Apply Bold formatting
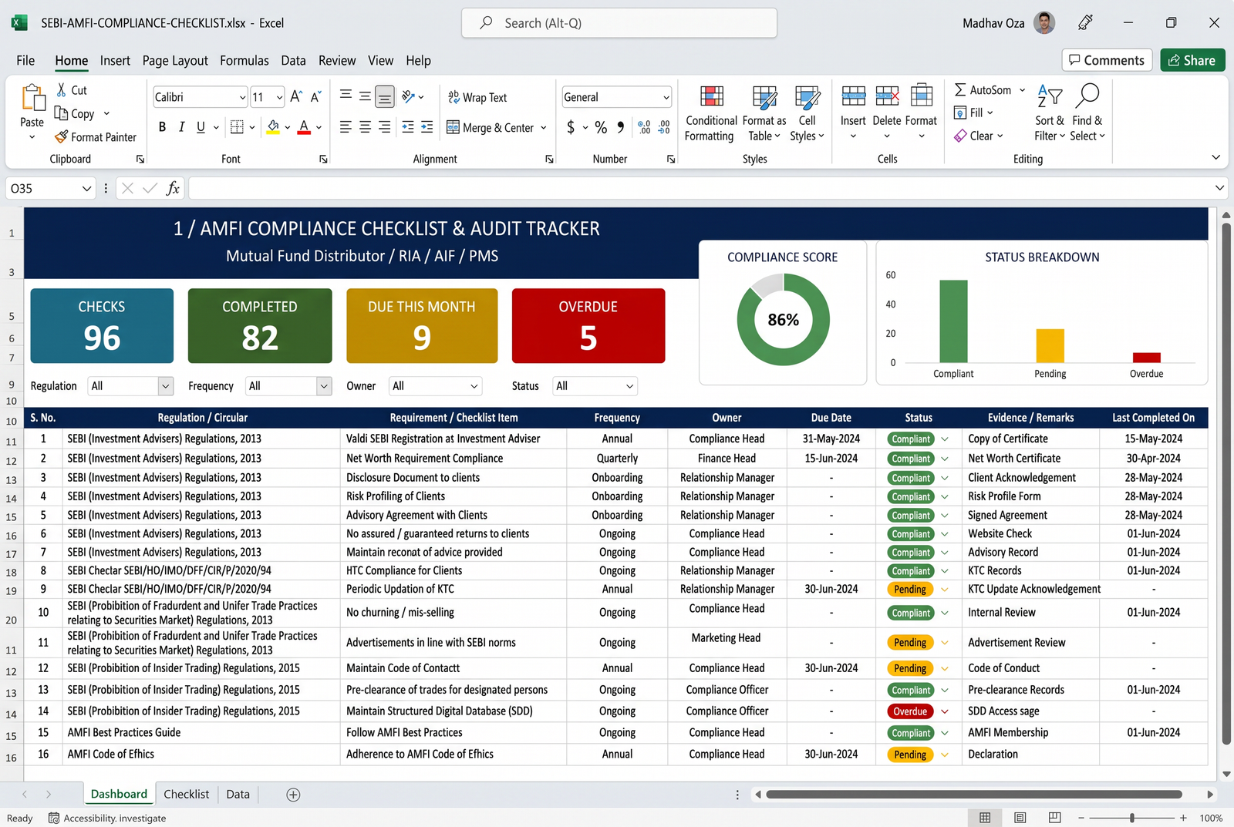The height and width of the screenshot is (827, 1234). point(162,127)
